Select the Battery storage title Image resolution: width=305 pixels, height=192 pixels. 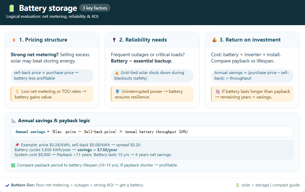point(48,8)
